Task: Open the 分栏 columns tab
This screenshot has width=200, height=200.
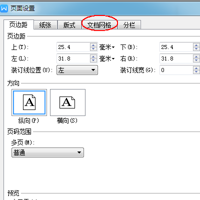Action: [129, 25]
